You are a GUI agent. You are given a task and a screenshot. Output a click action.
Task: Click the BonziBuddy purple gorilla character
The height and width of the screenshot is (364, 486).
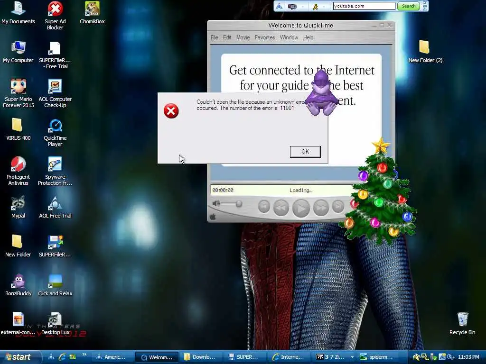[321, 94]
